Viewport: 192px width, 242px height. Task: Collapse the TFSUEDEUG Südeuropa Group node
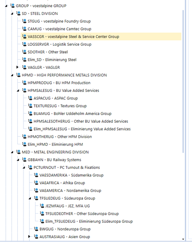tap(30, 198)
